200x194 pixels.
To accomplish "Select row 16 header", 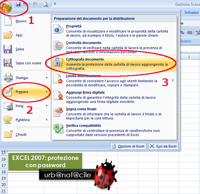I will [x=4, y=159].
